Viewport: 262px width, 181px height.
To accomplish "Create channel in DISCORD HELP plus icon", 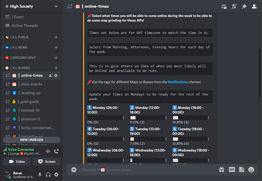I will click(56, 58).
